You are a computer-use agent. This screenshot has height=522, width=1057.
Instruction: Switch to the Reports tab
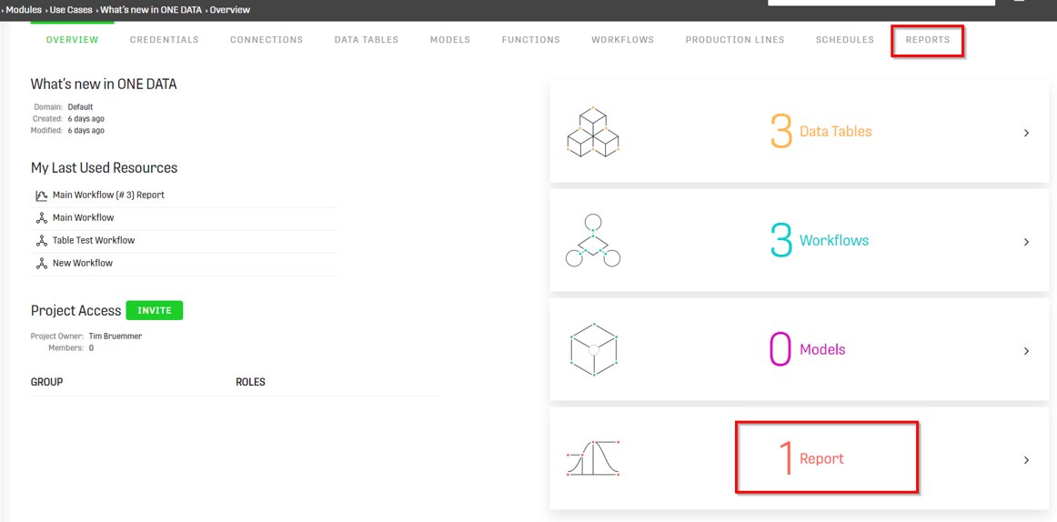[x=928, y=40]
